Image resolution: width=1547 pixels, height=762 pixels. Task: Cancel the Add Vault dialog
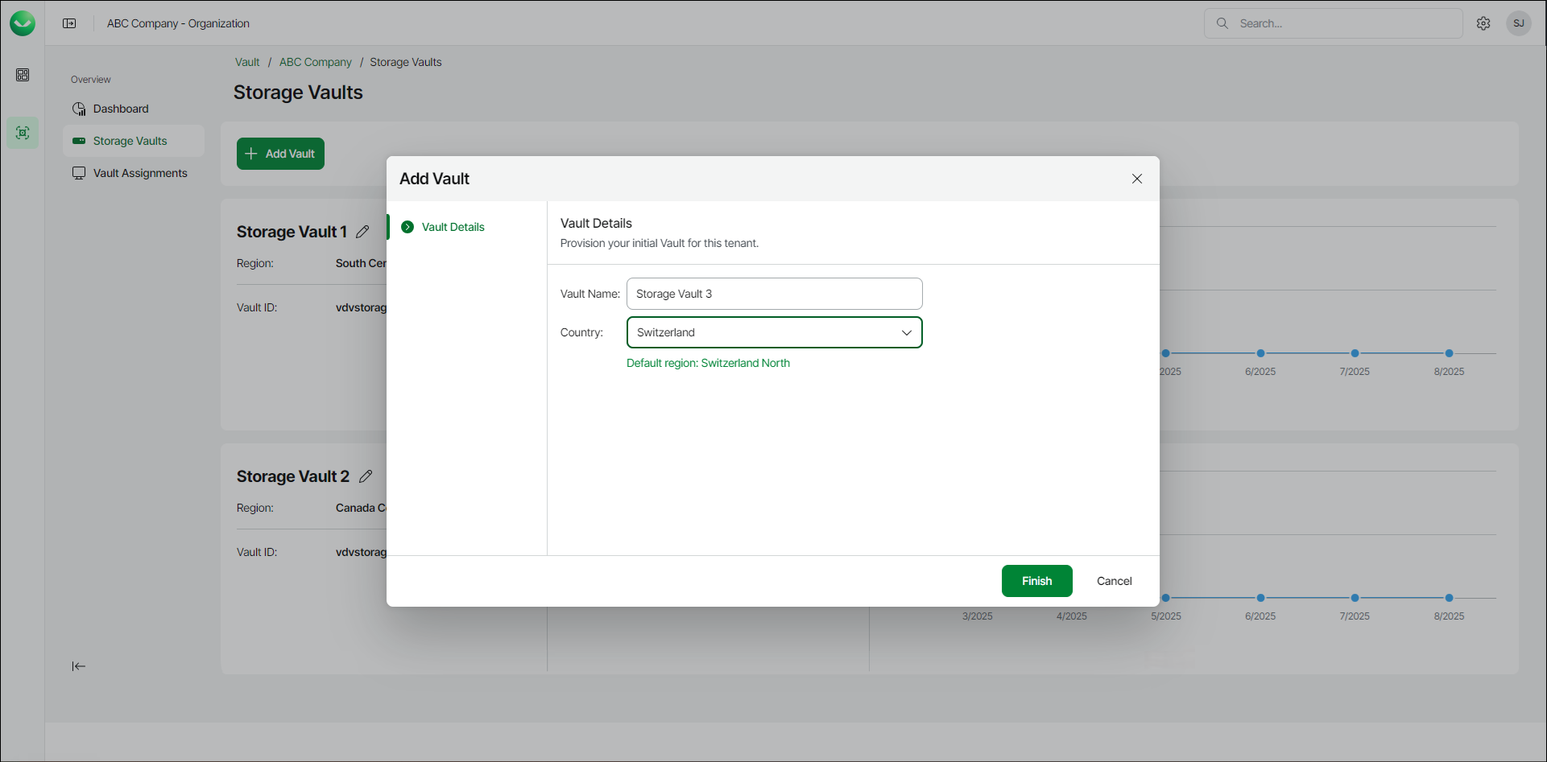click(x=1114, y=581)
